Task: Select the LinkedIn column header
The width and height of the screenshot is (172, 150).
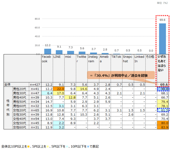Action: [x=139, y=59]
